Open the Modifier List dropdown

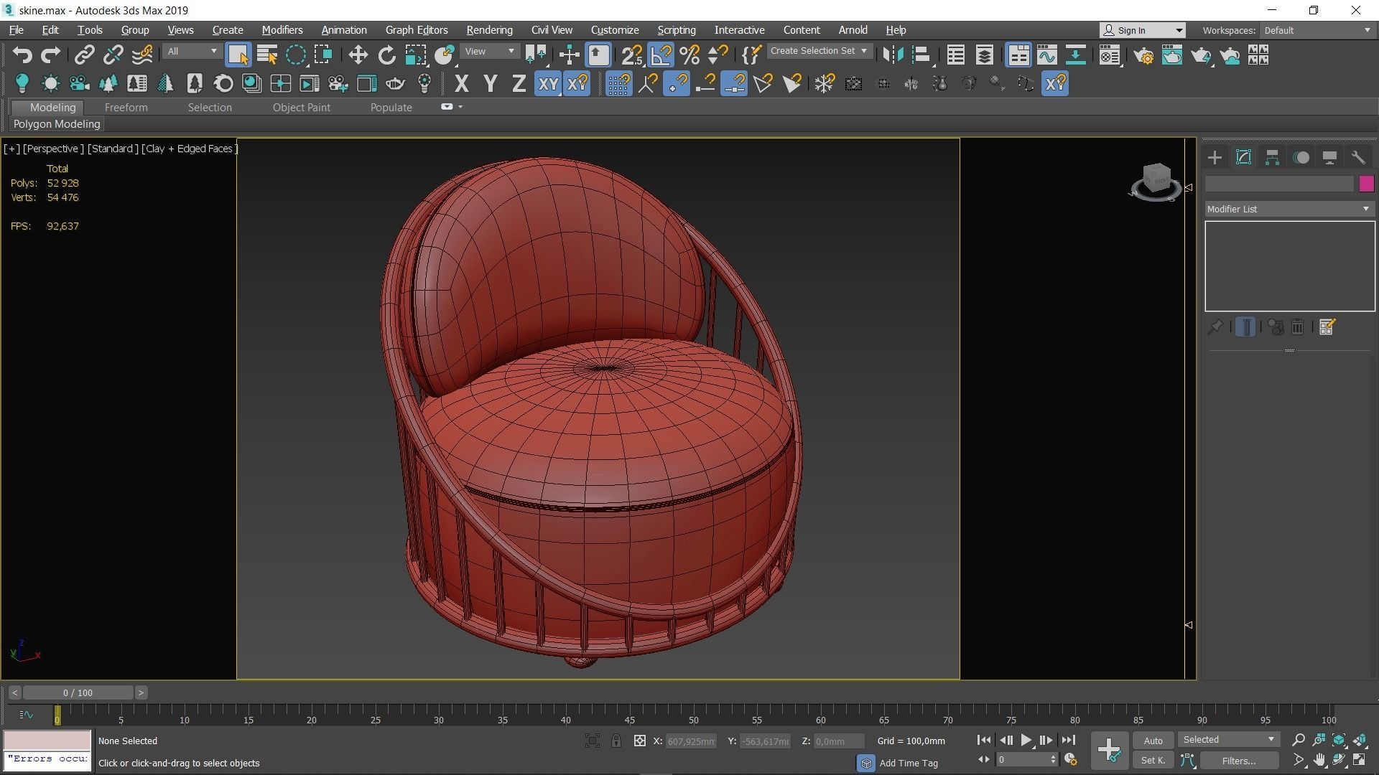pos(1289,209)
